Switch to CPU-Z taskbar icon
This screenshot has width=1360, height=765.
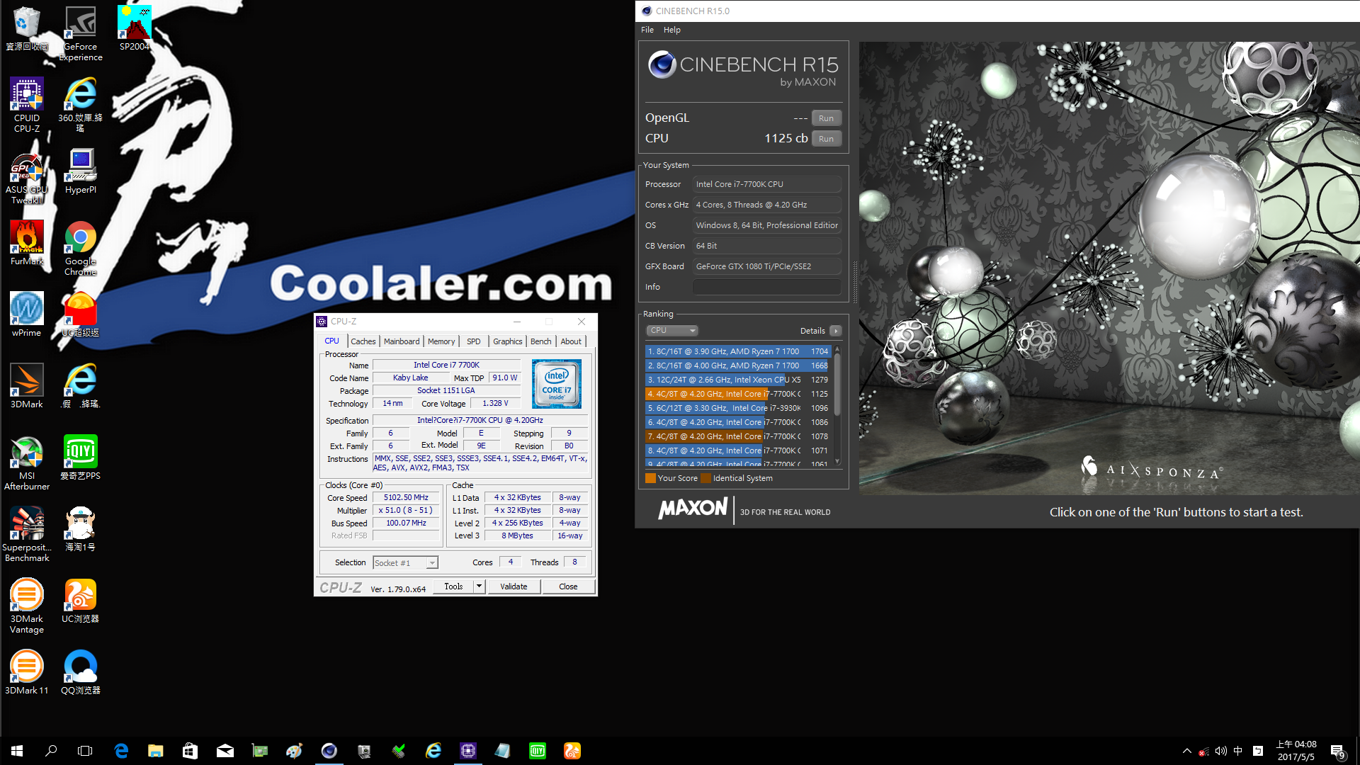point(468,751)
